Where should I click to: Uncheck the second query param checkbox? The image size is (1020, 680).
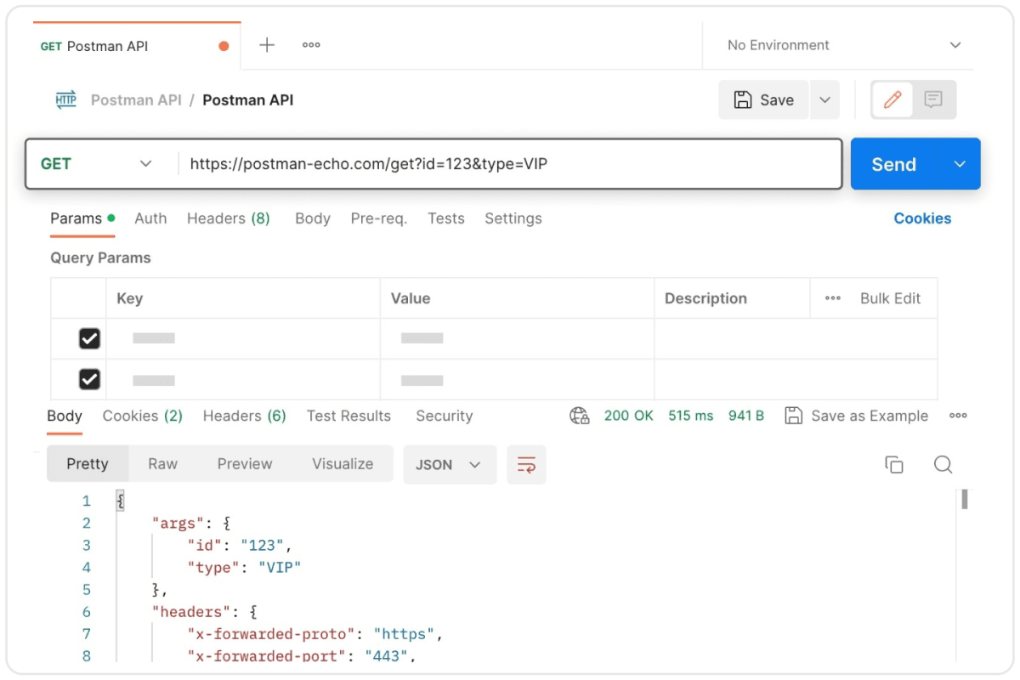tap(89, 379)
